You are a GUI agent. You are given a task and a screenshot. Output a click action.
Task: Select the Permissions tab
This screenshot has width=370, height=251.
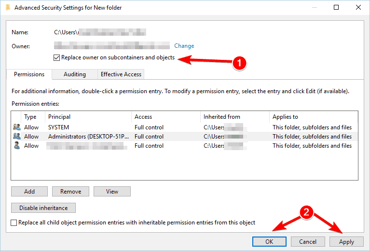coord(29,74)
